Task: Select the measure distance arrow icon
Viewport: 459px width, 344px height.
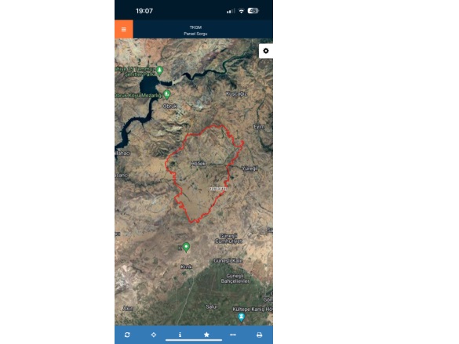Action: pos(233,335)
